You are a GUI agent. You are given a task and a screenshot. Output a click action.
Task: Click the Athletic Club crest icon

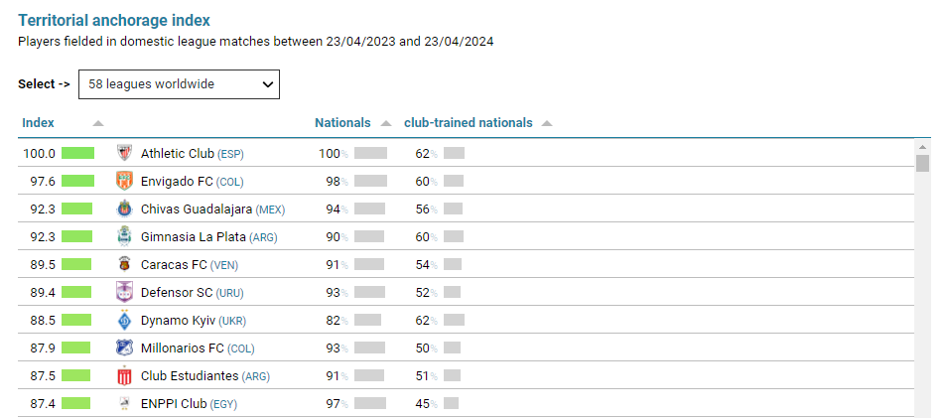coord(124,153)
